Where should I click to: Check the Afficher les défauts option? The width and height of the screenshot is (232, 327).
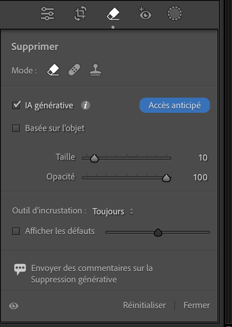pos(16,231)
